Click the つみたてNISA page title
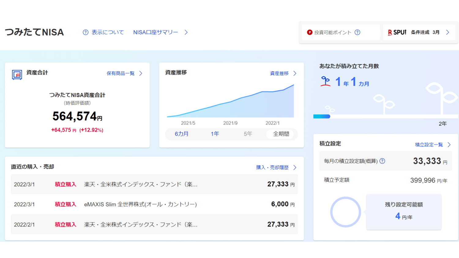459x258 pixels. click(x=34, y=32)
